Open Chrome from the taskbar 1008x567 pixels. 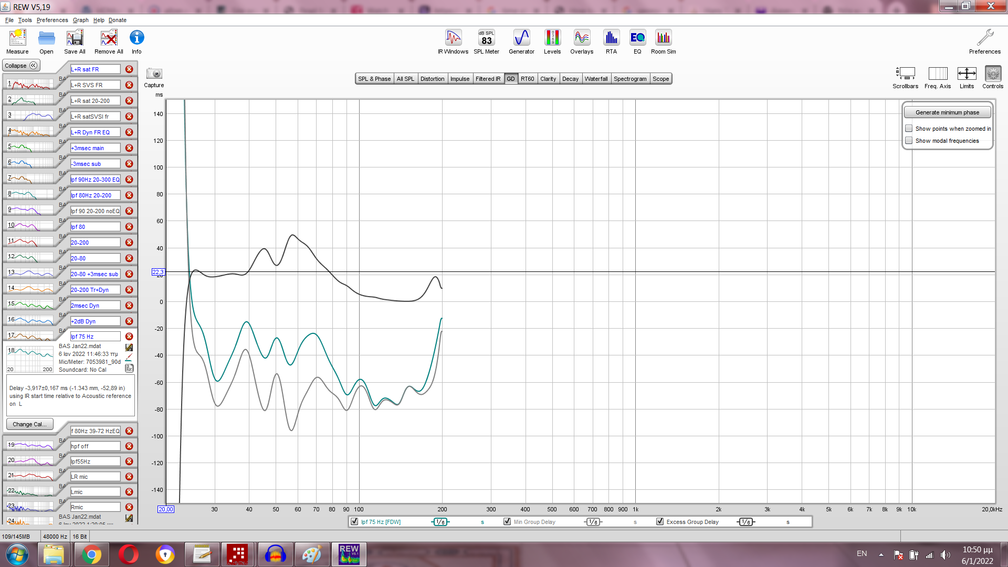click(x=91, y=554)
